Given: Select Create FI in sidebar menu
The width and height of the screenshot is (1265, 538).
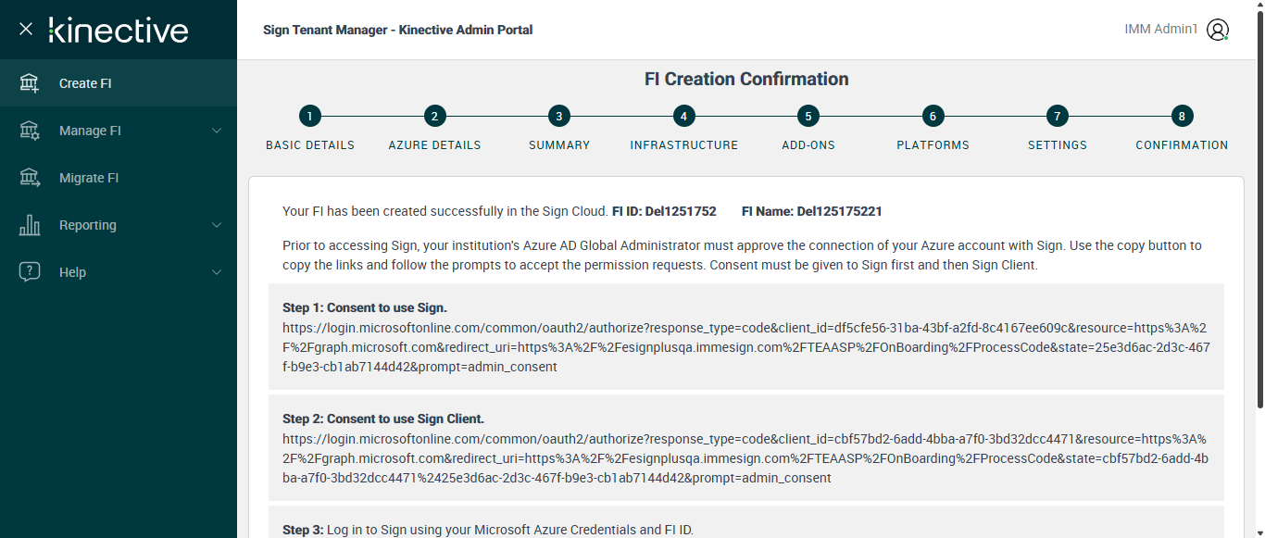Looking at the screenshot, I should pos(85,83).
